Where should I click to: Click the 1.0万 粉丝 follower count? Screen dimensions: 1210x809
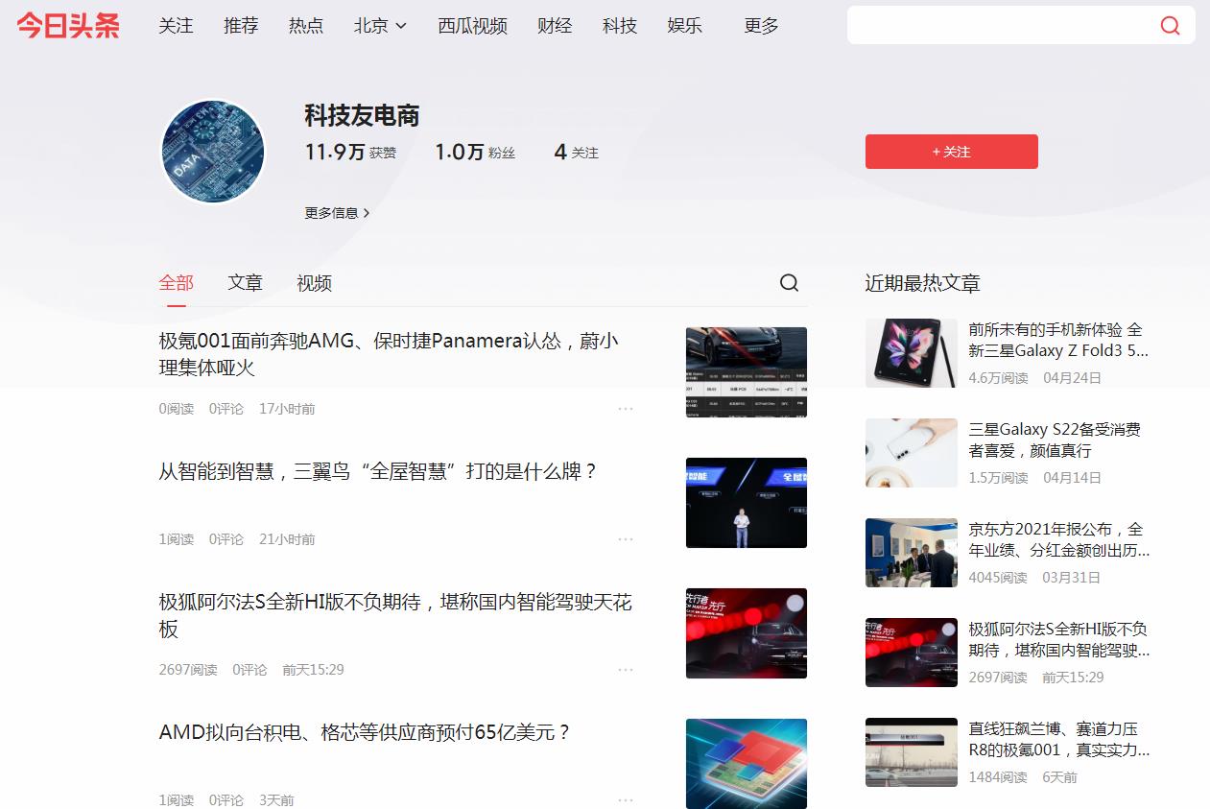(475, 153)
